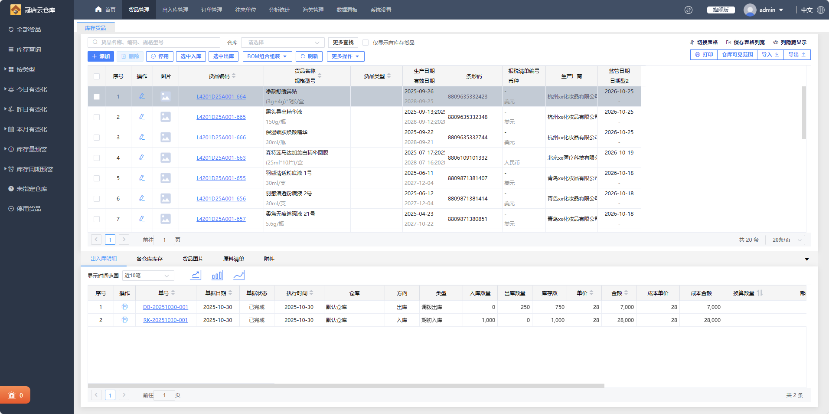This screenshot has width=829, height=414.
Task: Click the blue 添加 button
Action: pyautogui.click(x=101, y=56)
